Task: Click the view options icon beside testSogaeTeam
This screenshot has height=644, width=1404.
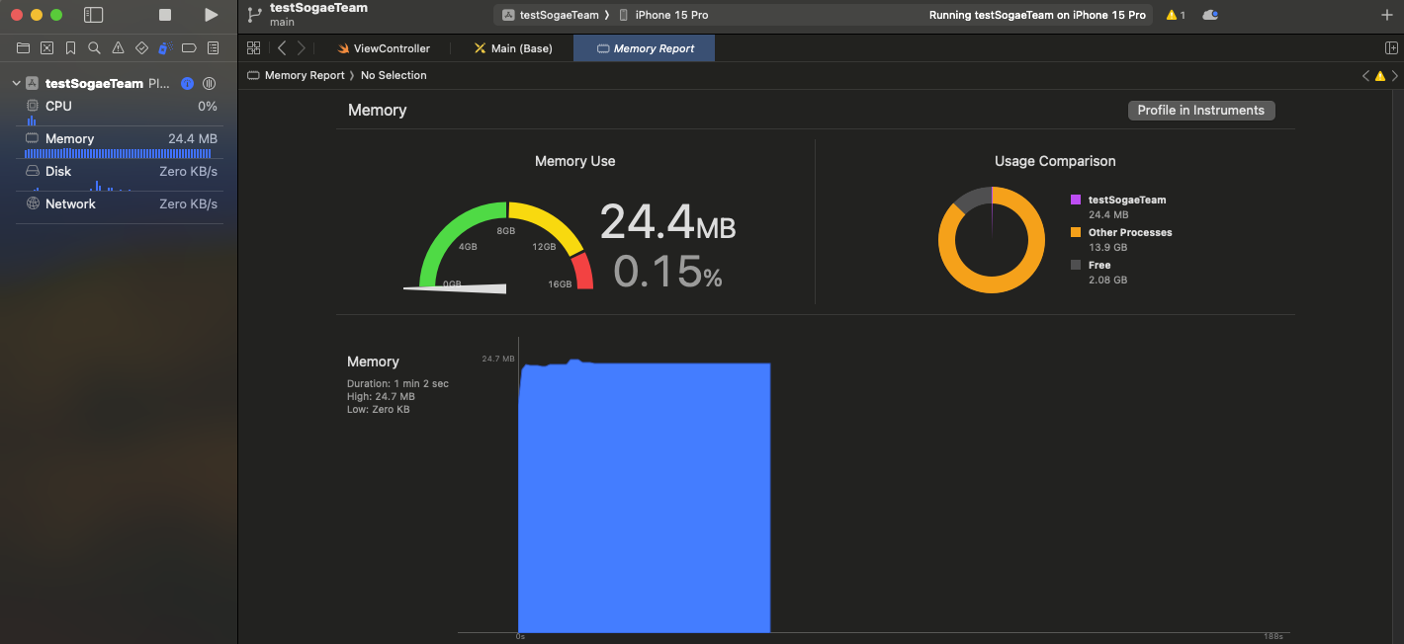Action: tap(210, 84)
